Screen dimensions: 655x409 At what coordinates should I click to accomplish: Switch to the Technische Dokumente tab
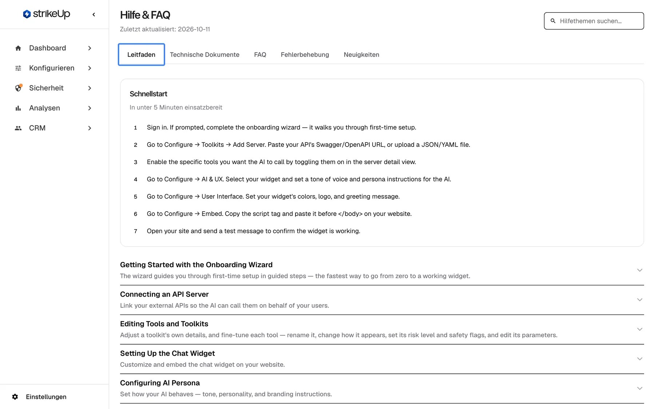tap(205, 55)
